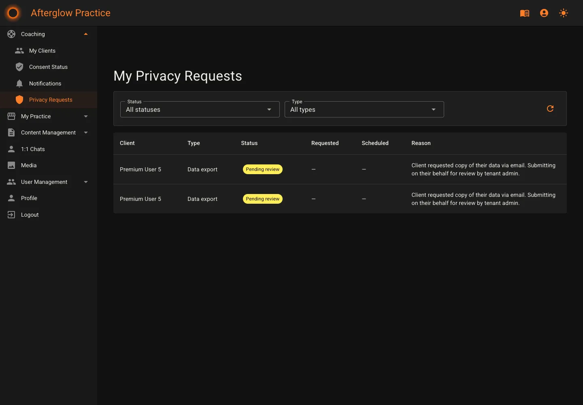
Task: Click first row Data export cell
Action: point(202,169)
